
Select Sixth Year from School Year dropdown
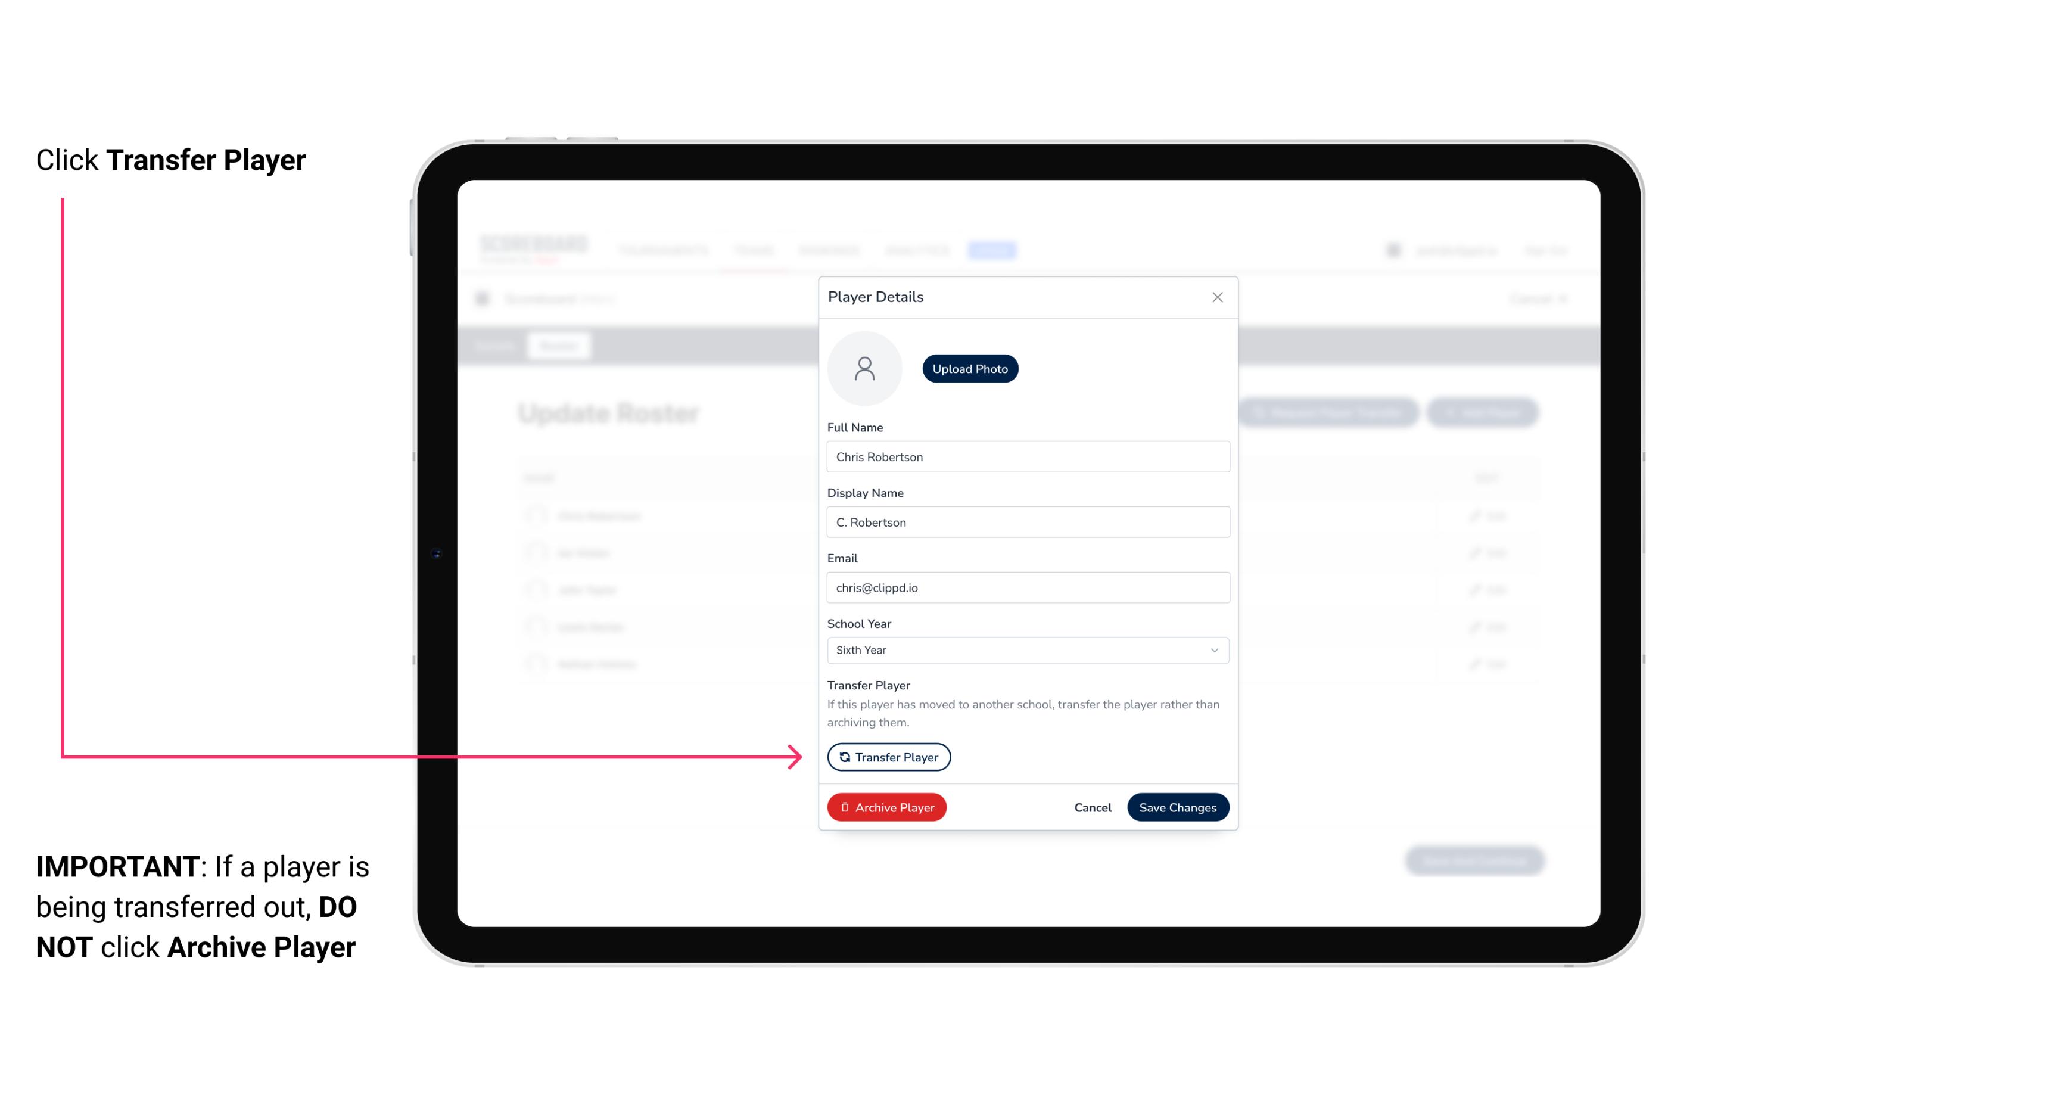1026,649
